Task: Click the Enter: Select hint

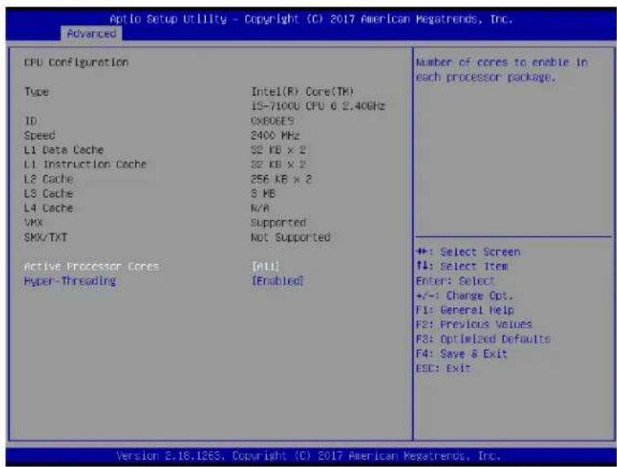Action: point(456,281)
